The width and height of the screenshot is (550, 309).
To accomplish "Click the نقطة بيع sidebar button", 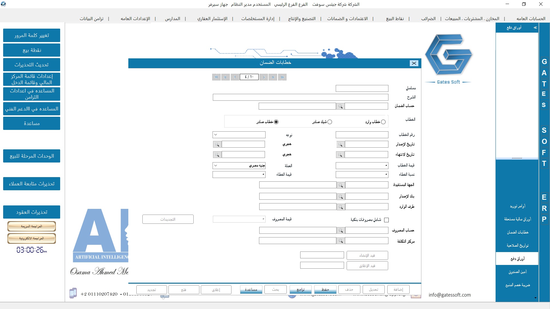I will (x=32, y=50).
